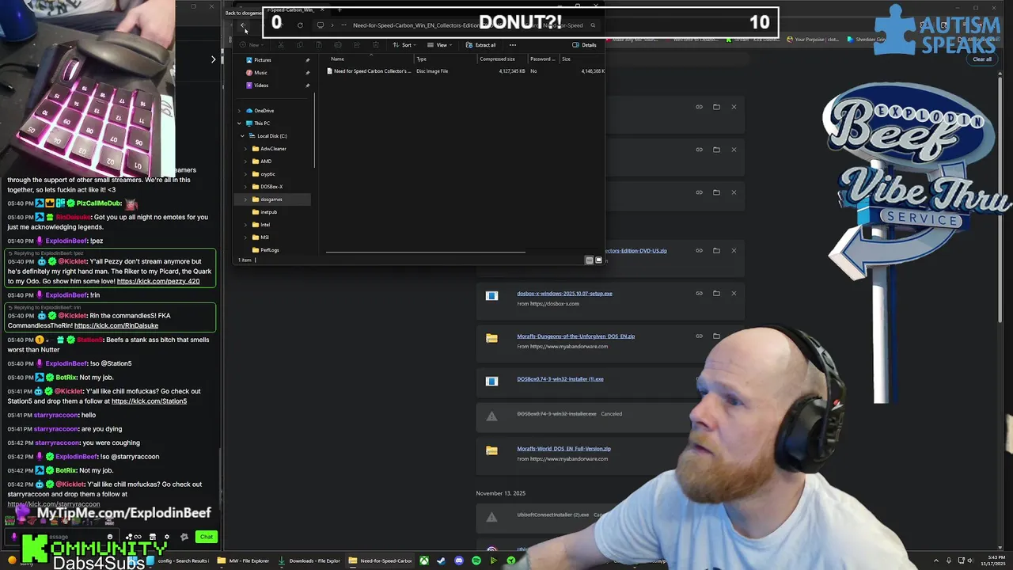Switch to the large thumbnails view button

click(598, 260)
